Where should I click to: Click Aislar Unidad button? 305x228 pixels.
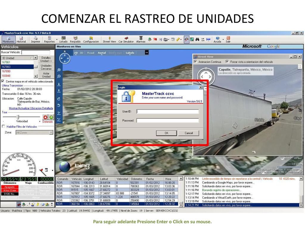pyautogui.click(x=46, y=75)
